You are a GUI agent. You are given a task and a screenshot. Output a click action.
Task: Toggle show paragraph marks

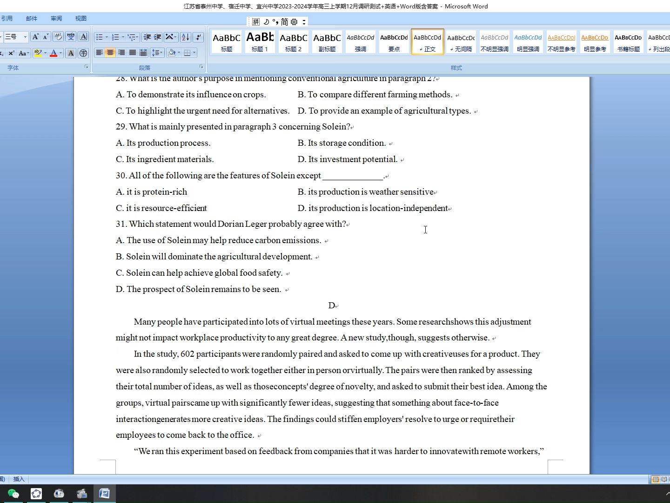199,37
